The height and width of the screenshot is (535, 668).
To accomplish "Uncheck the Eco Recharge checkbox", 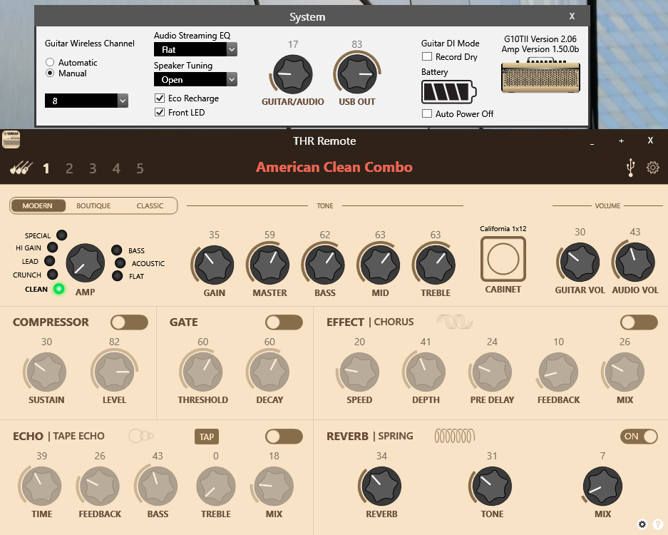I will (159, 98).
